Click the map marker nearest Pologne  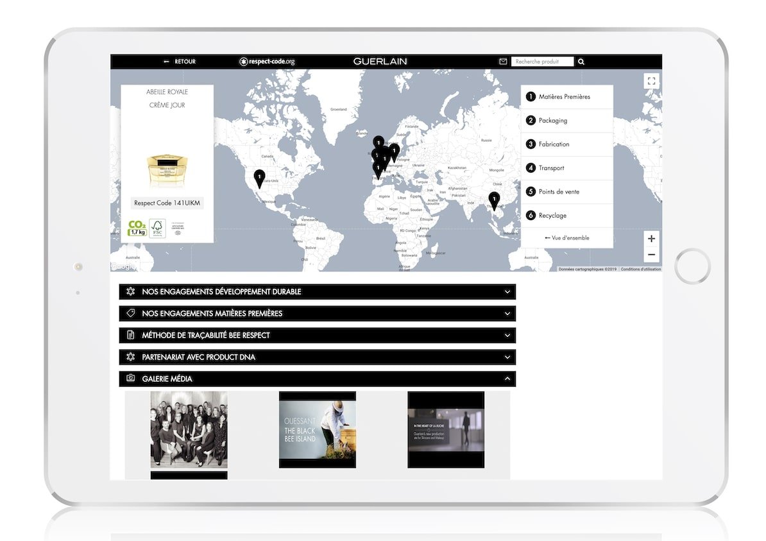(395, 153)
